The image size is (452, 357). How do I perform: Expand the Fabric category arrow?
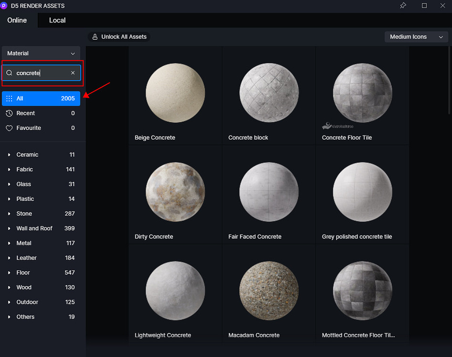click(x=9, y=169)
